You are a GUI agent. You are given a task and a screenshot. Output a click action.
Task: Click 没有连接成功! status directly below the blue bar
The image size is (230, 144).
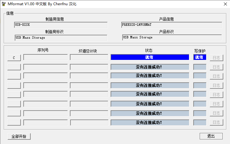150,67
